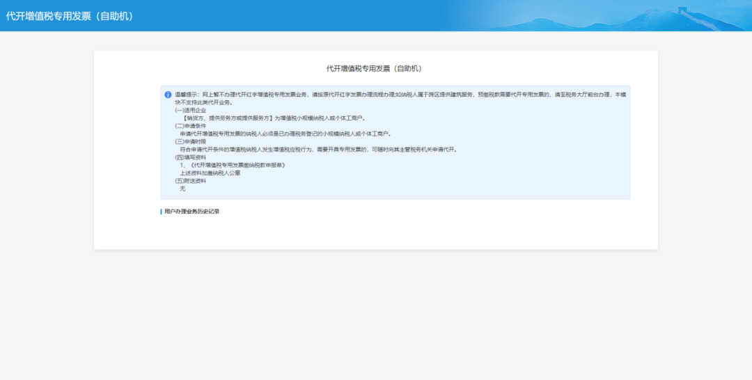
Task: Click the blue bar marker before 用户办理业务历史记录
Action: pos(162,212)
